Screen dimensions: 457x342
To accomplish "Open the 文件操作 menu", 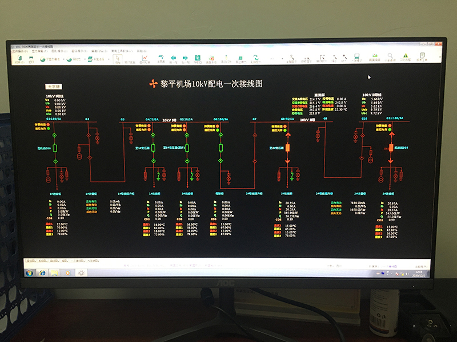I will click(21, 50).
